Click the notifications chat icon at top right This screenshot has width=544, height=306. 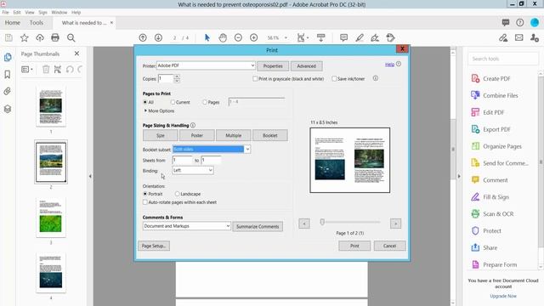pyautogui.click(x=506, y=23)
